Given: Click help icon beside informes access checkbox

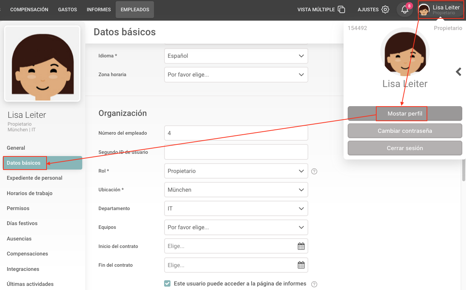Looking at the screenshot, I should (x=314, y=284).
